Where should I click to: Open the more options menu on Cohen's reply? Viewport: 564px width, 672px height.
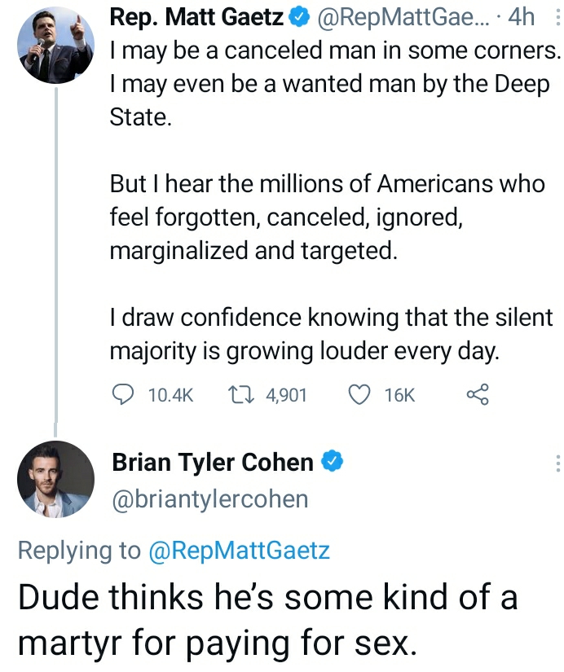click(x=557, y=463)
